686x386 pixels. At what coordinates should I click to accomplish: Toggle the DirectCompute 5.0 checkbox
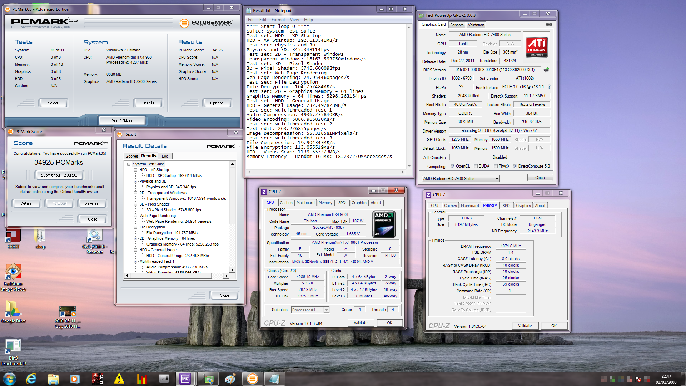(515, 166)
